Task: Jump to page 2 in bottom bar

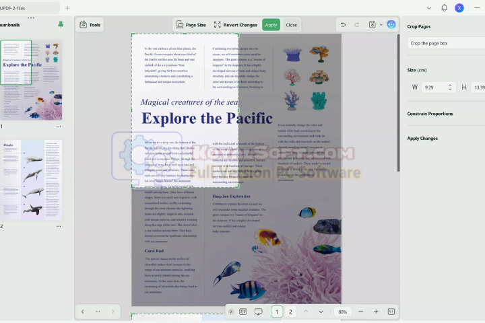Action: [290, 312]
